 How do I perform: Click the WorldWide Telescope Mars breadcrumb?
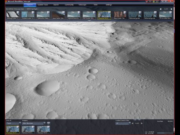pos(15,9)
